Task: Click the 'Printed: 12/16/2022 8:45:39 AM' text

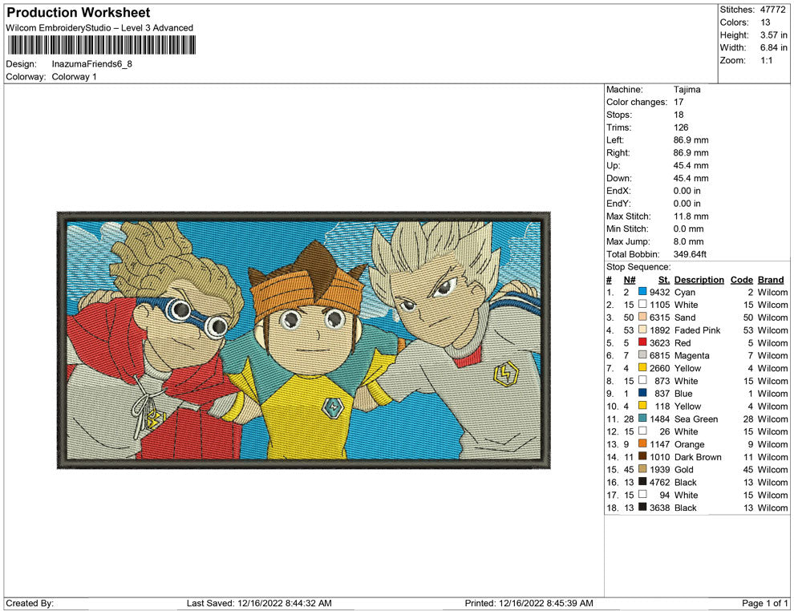Action: click(529, 603)
